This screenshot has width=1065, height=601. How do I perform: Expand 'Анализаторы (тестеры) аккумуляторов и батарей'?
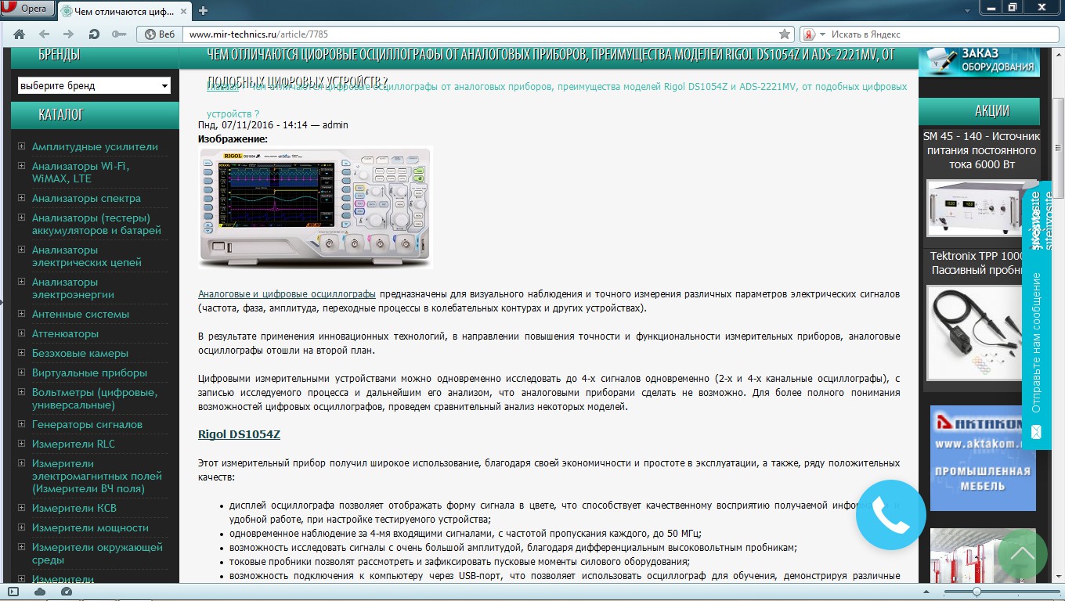click(x=22, y=217)
